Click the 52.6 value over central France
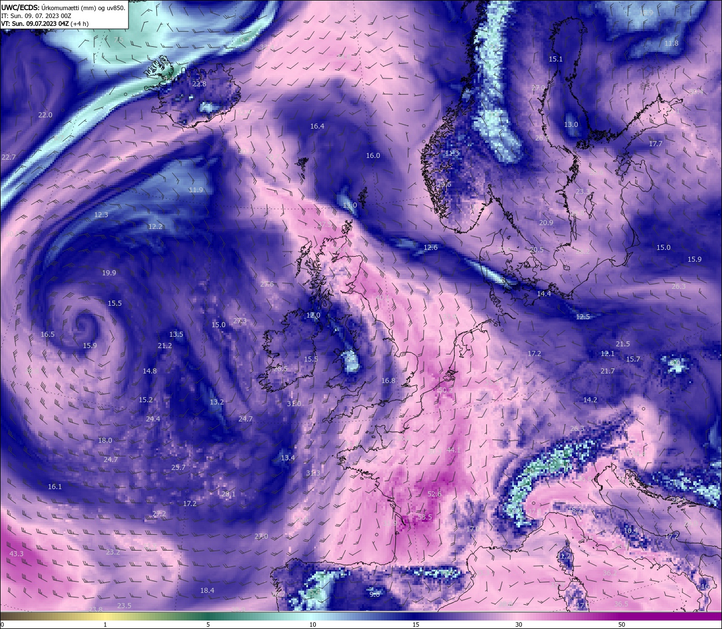This screenshot has width=722, height=629. (434, 494)
